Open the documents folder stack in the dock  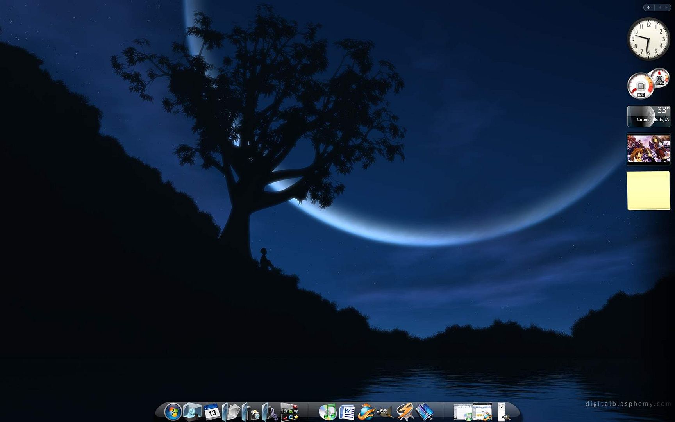coord(231,412)
